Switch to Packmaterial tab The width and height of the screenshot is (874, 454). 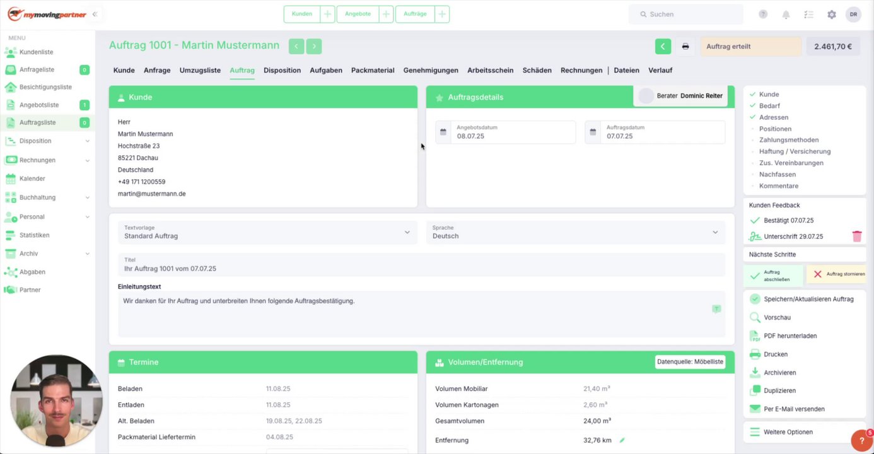(373, 70)
